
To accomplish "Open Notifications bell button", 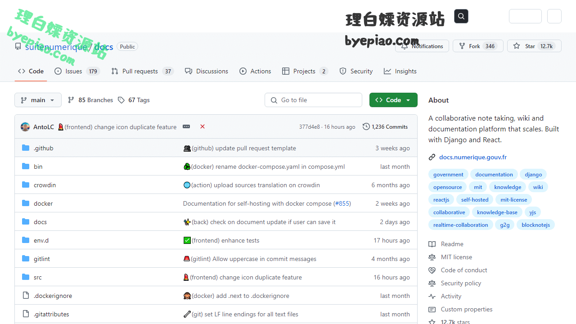I will [x=422, y=46].
